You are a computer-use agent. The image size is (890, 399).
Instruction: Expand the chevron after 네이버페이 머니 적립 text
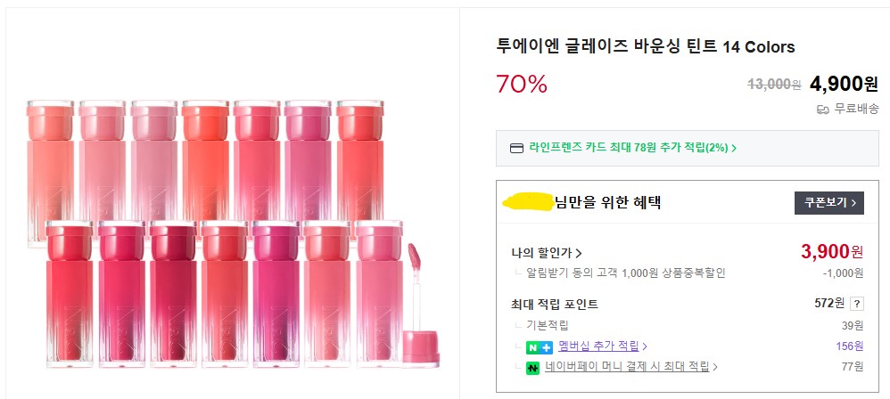point(715,367)
